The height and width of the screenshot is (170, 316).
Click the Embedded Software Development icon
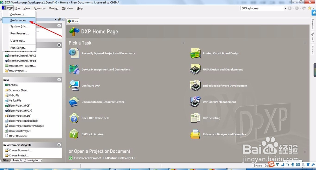tap(195, 85)
